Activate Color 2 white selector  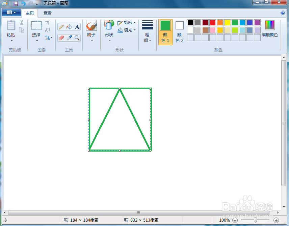click(179, 32)
